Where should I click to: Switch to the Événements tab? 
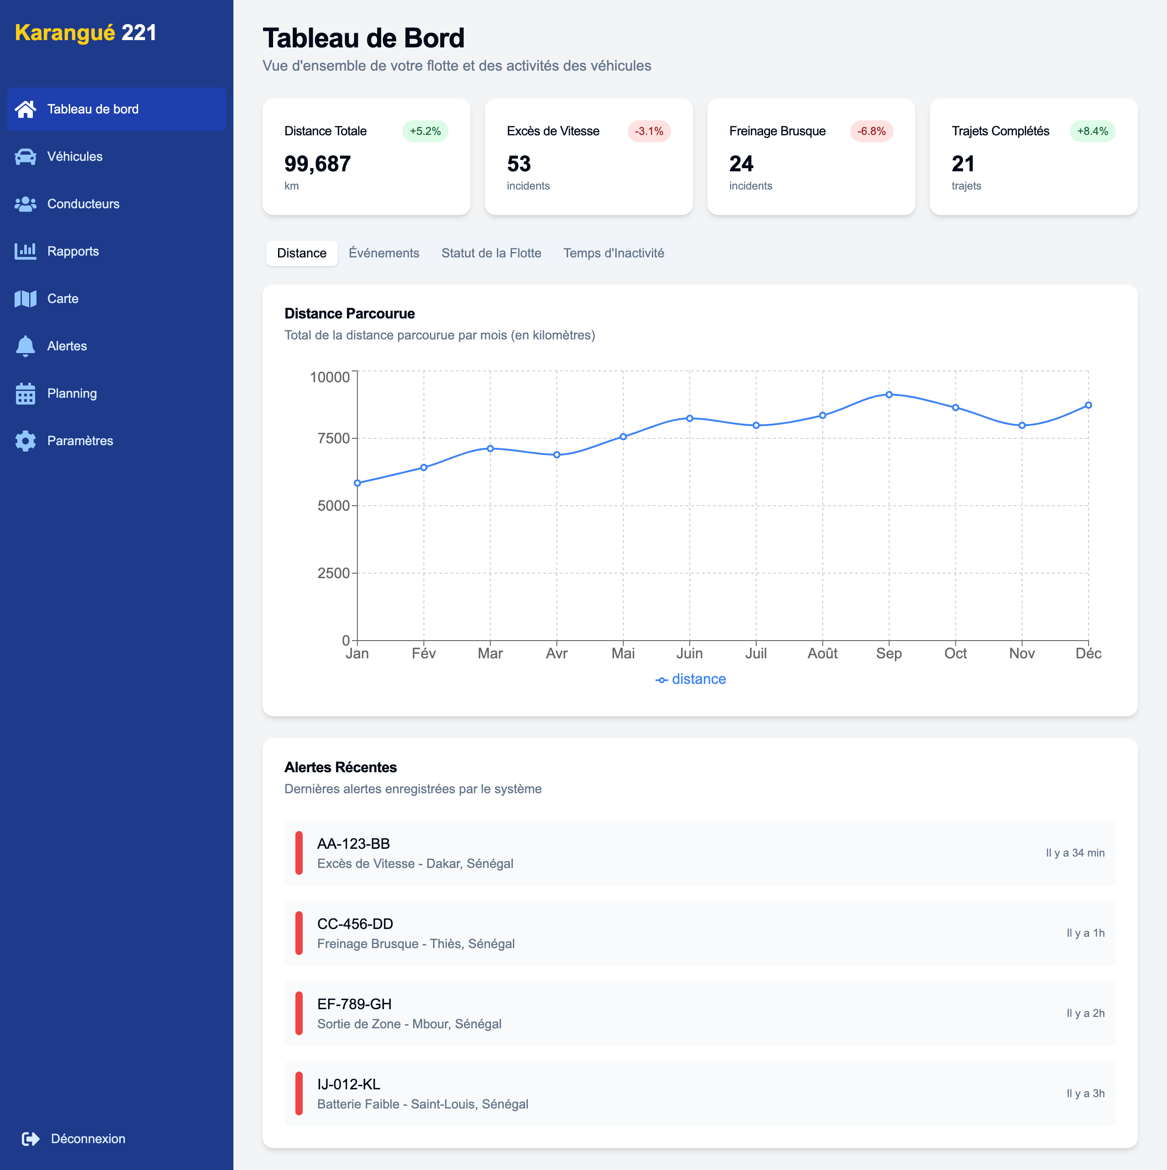pyautogui.click(x=383, y=253)
